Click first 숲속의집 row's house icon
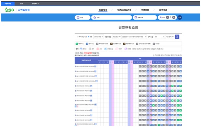Viewport: 201px width, 127px height. coord(76,66)
